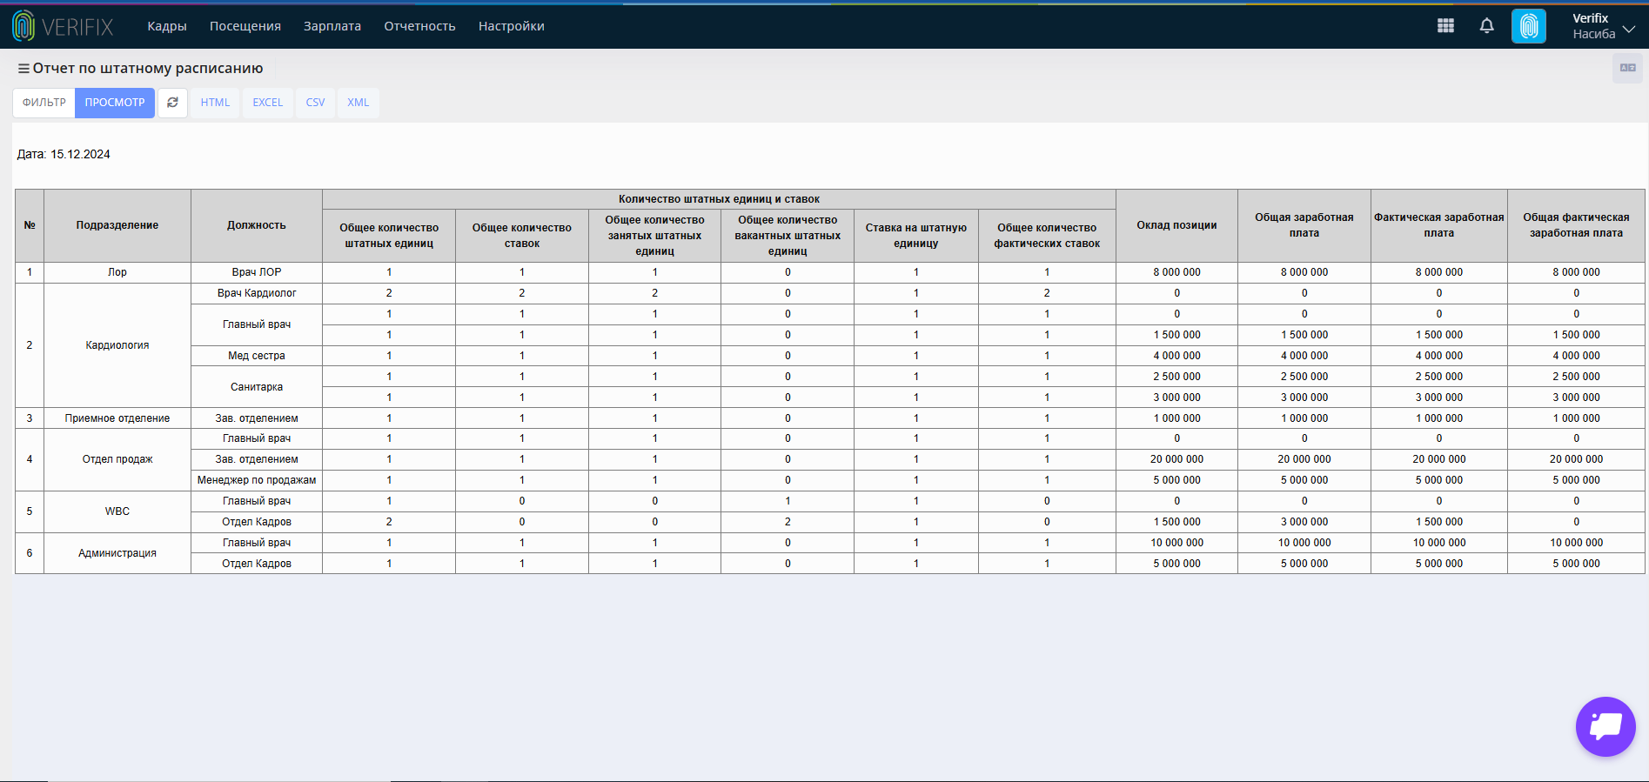Click the Общая заработная плата 3 000 000 in WBC Отдел Кадров row
The width and height of the screenshot is (1649, 782).
click(x=1304, y=522)
